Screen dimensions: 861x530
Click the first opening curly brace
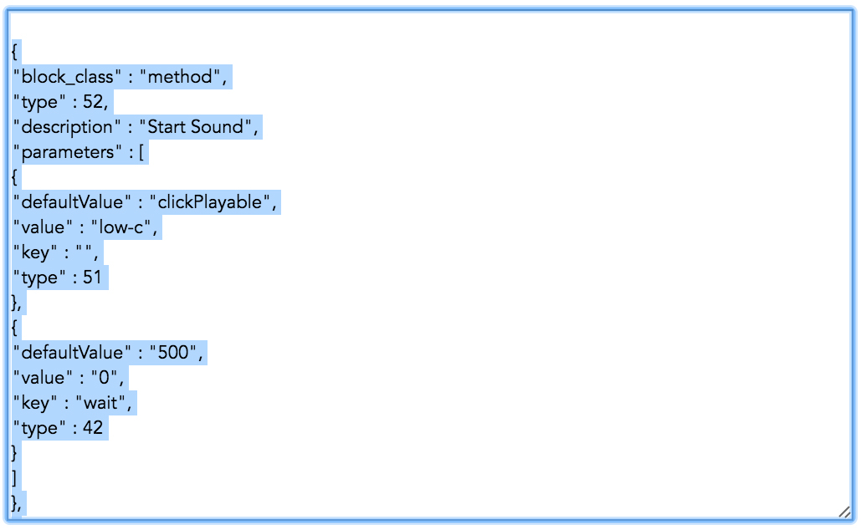point(15,52)
